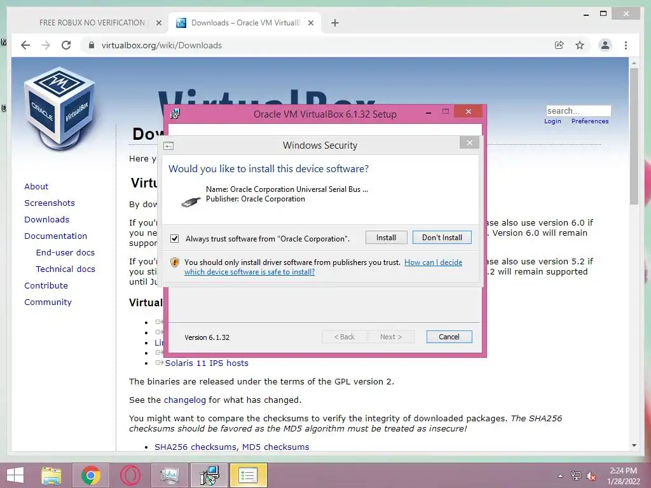Image resolution: width=651 pixels, height=488 pixels.
Task: Cancel the VirtualBox 6.1.32 Setup wizard
Action: (x=449, y=337)
